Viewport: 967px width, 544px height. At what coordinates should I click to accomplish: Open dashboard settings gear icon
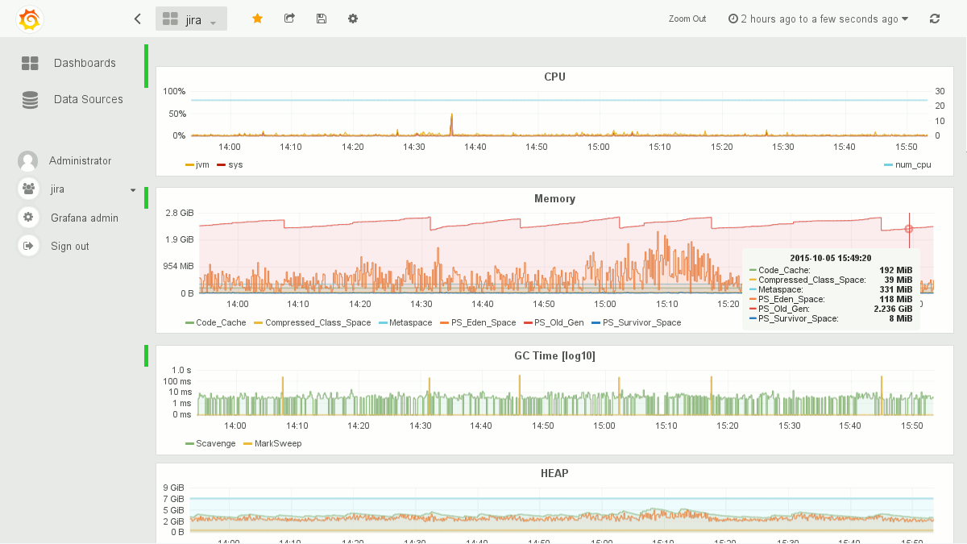click(x=353, y=19)
